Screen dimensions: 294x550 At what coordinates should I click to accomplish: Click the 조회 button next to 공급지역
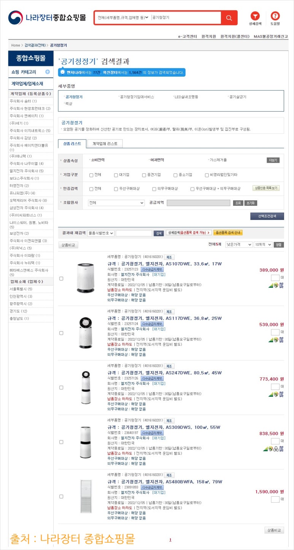[x=238, y=203]
